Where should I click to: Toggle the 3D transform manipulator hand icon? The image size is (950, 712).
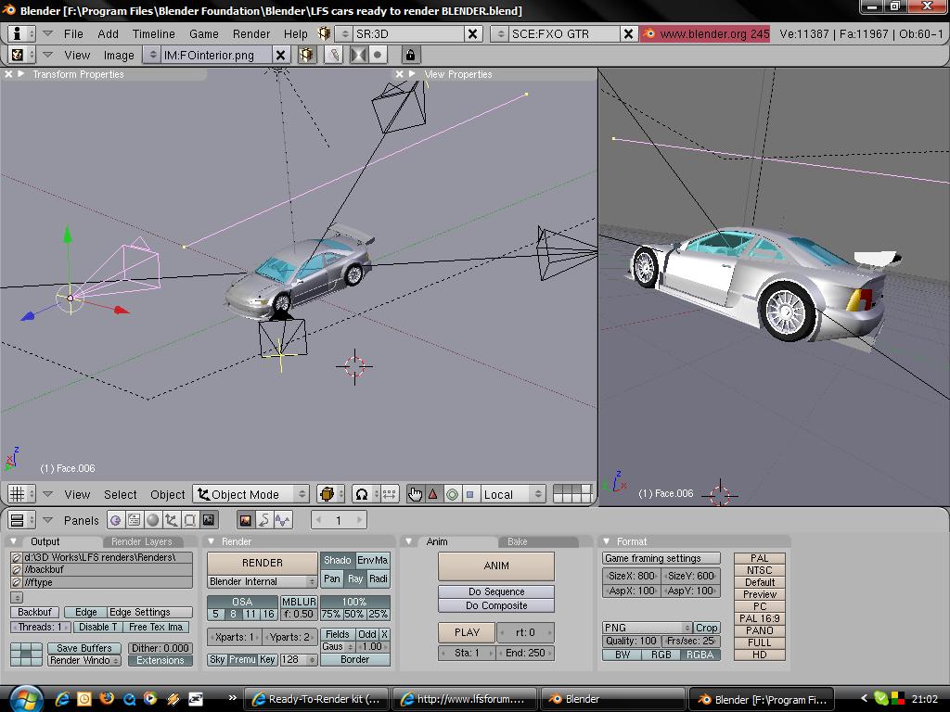[415, 495]
